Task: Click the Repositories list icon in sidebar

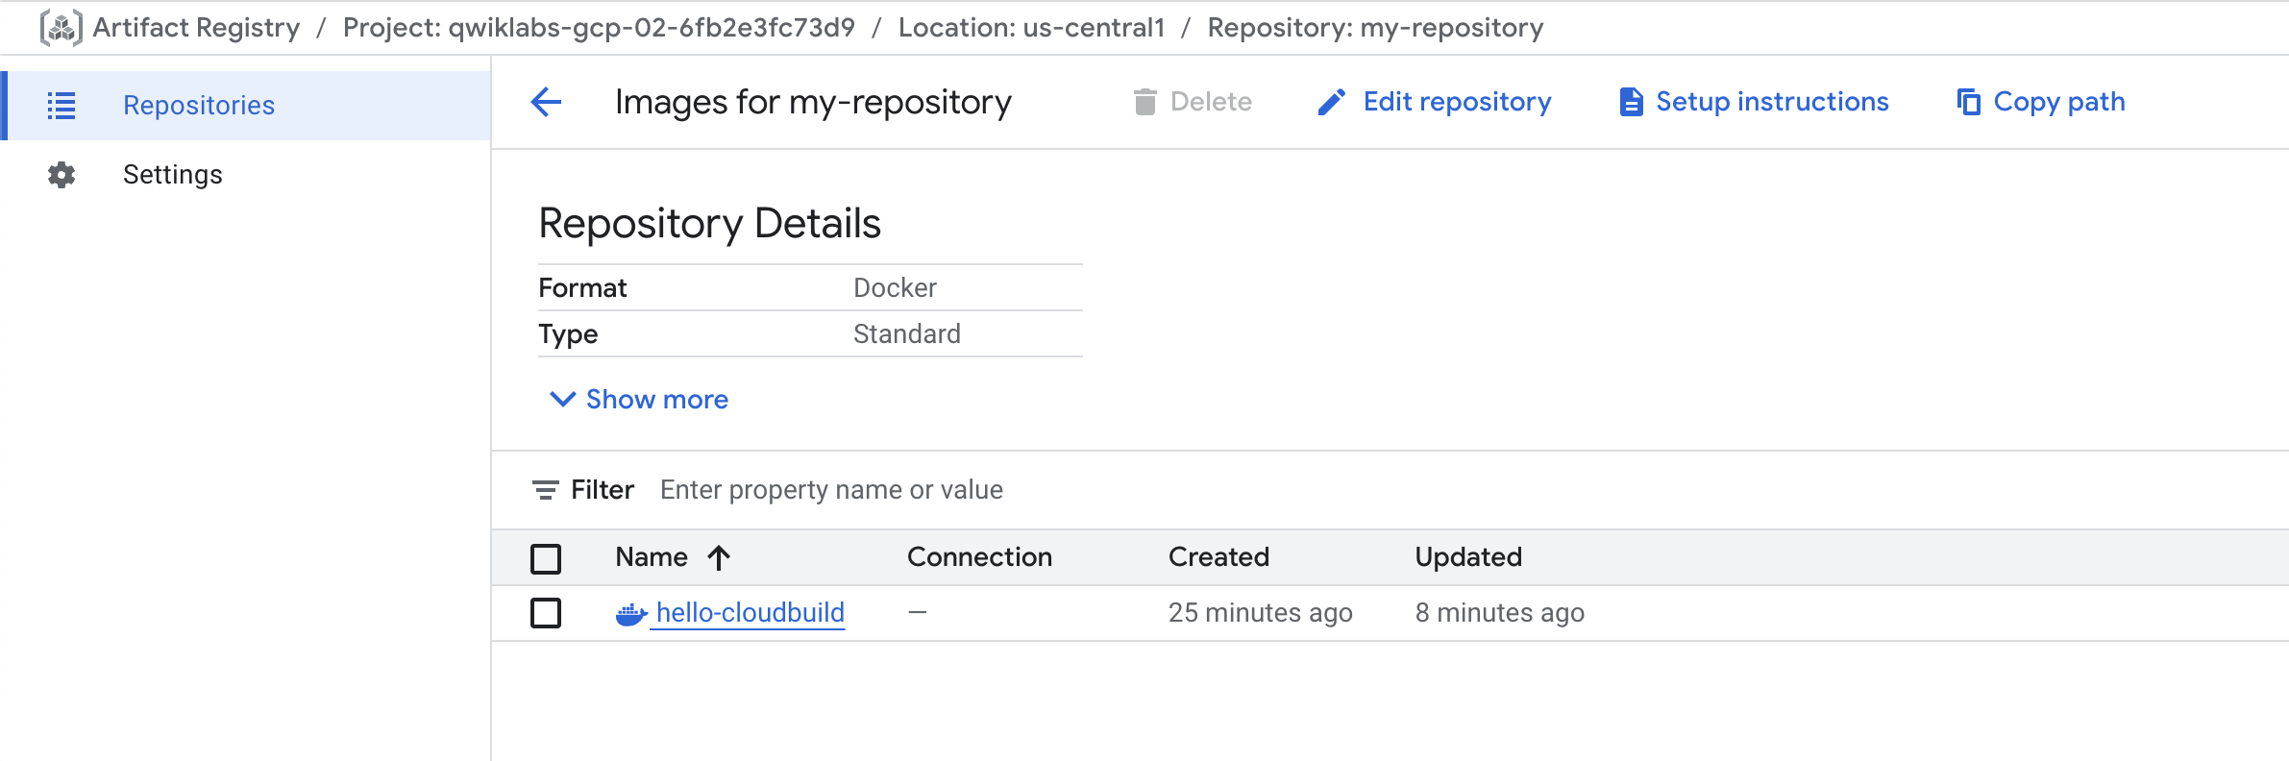Action: tap(62, 105)
